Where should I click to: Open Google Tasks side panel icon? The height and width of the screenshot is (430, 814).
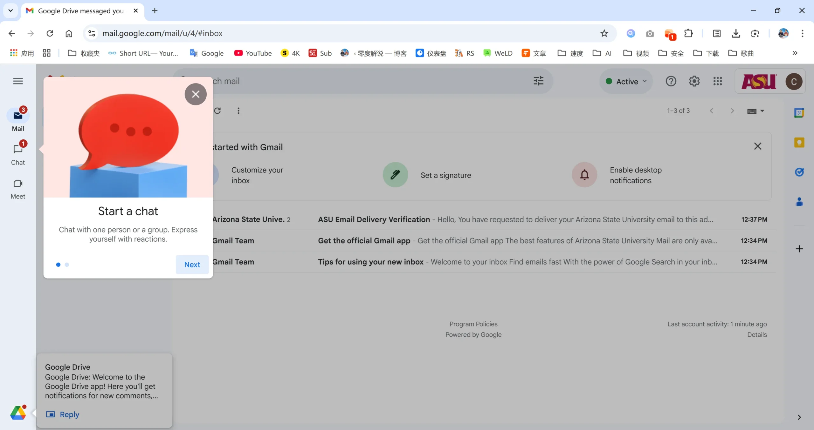click(799, 172)
